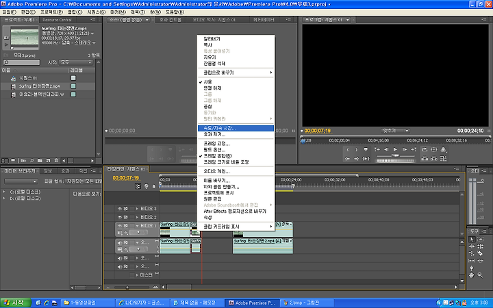Image resolution: width=493 pixels, height=308 pixels.
Task: Set In point in Program monitor
Action: (348, 150)
